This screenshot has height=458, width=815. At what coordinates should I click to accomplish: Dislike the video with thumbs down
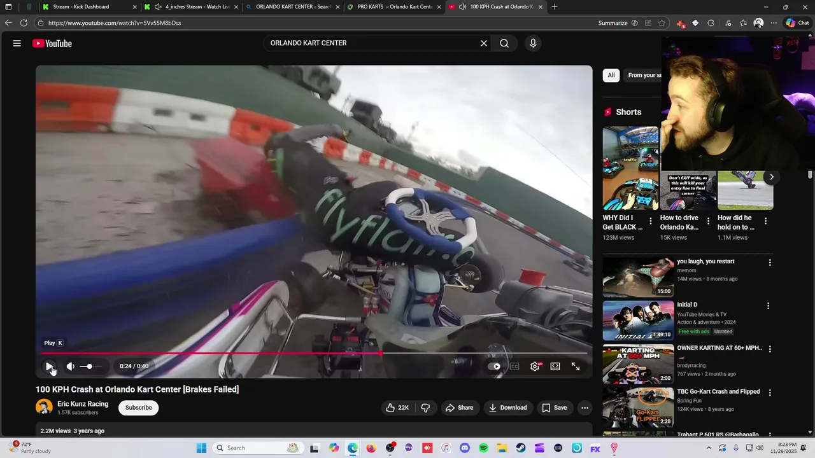click(426, 408)
